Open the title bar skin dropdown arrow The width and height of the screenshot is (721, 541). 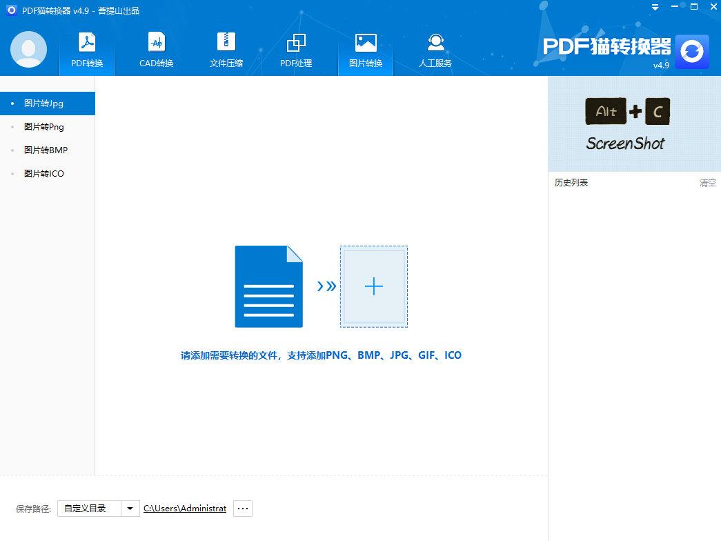pos(654,7)
